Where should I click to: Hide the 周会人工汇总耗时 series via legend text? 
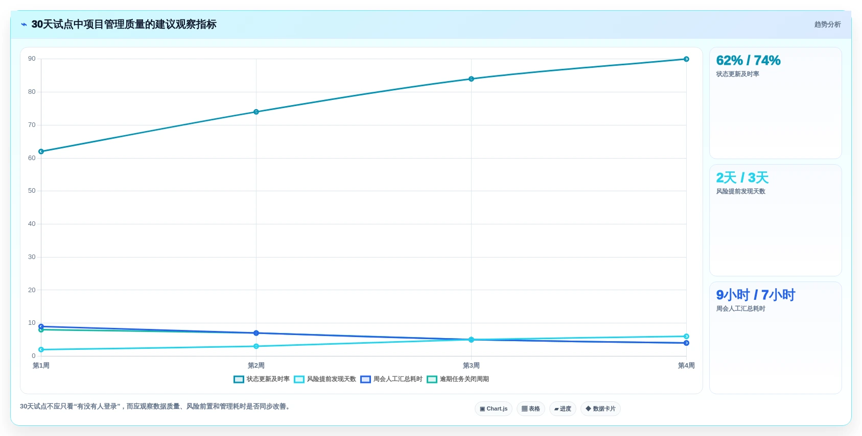[x=398, y=379]
